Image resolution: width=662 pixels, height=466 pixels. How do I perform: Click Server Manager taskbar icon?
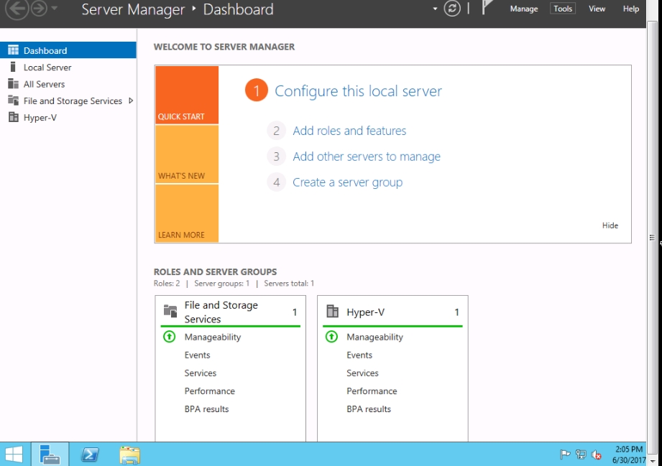(x=50, y=455)
